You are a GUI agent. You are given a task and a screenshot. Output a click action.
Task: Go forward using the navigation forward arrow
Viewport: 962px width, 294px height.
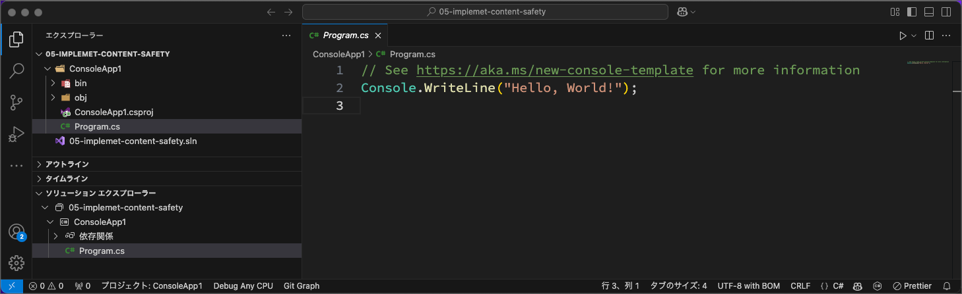[x=288, y=12]
